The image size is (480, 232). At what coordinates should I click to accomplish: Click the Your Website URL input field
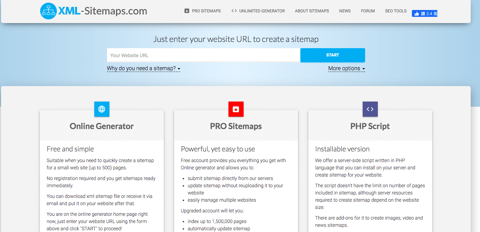coord(204,55)
